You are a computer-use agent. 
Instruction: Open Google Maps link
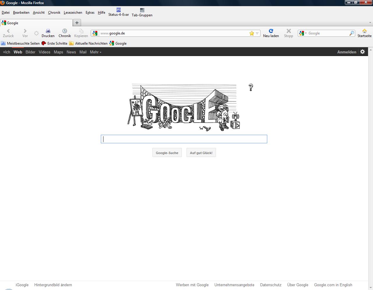coord(58,52)
